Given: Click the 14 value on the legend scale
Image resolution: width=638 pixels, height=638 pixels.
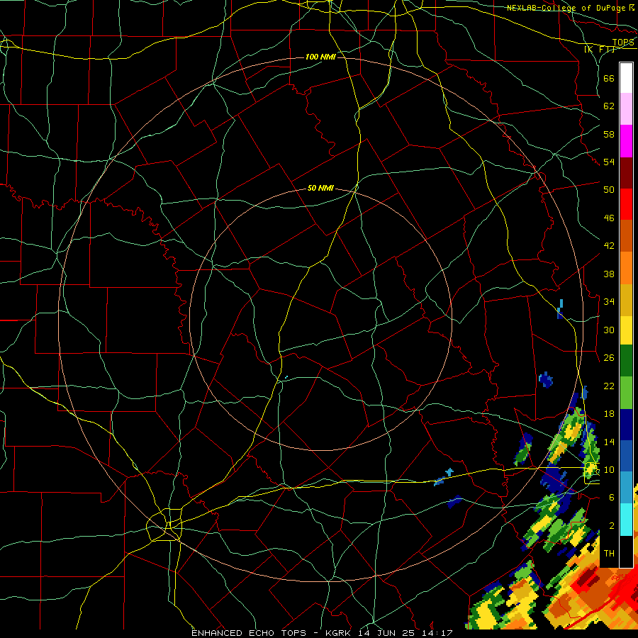Looking at the screenshot, I should click(x=609, y=442).
